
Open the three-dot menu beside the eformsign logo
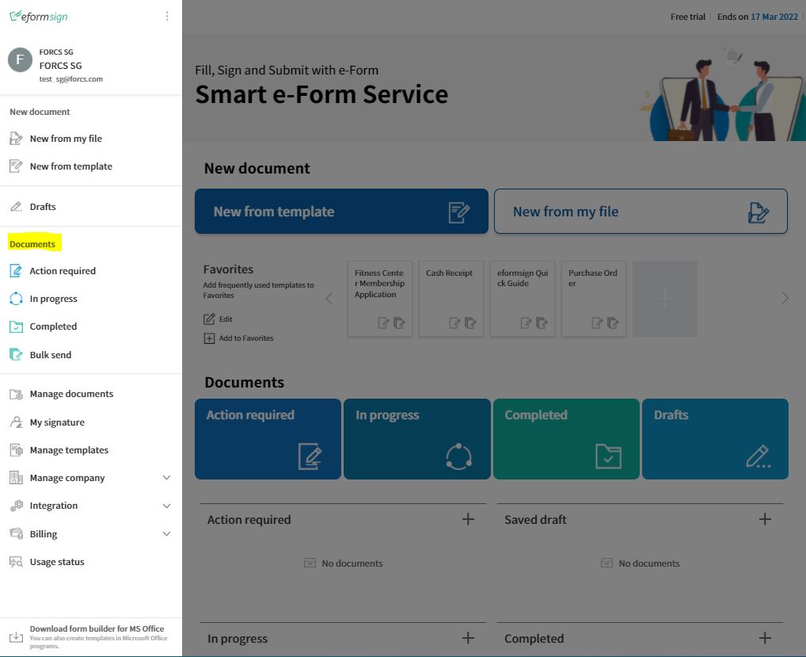[166, 15]
